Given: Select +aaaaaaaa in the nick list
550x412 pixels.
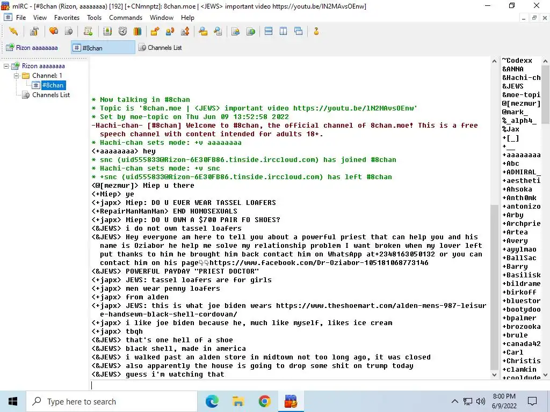Looking at the screenshot, I should (x=521, y=155).
